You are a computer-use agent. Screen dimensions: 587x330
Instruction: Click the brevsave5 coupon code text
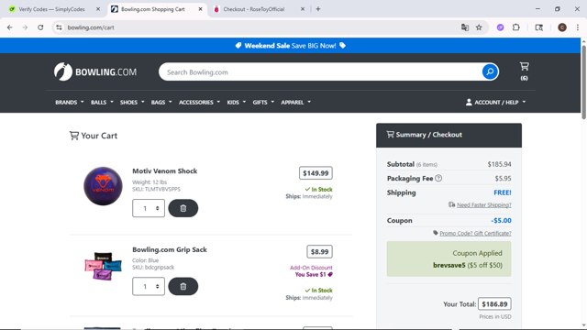[449, 265]
